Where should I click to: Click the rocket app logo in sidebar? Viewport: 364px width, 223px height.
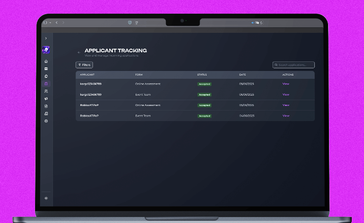(46, 50)
